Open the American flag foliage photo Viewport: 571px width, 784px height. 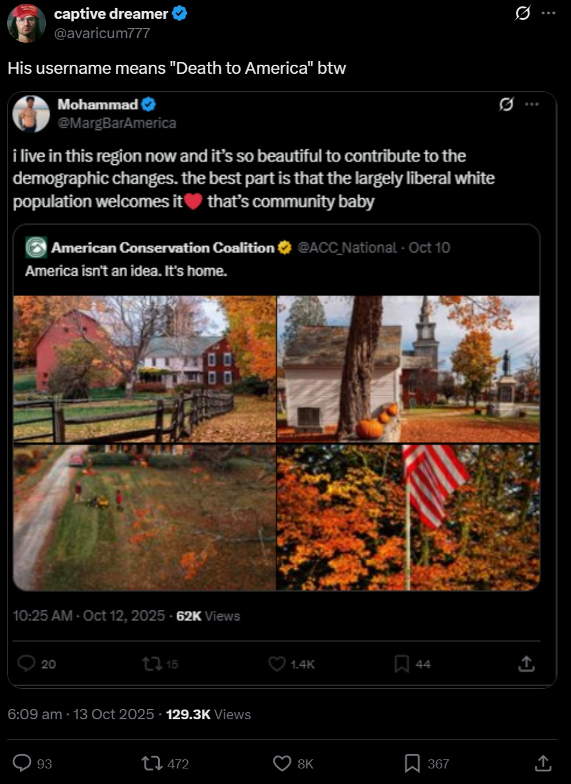click(x=409, y=517)
